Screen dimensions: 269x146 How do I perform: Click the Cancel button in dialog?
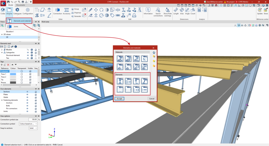click(152, 99)
